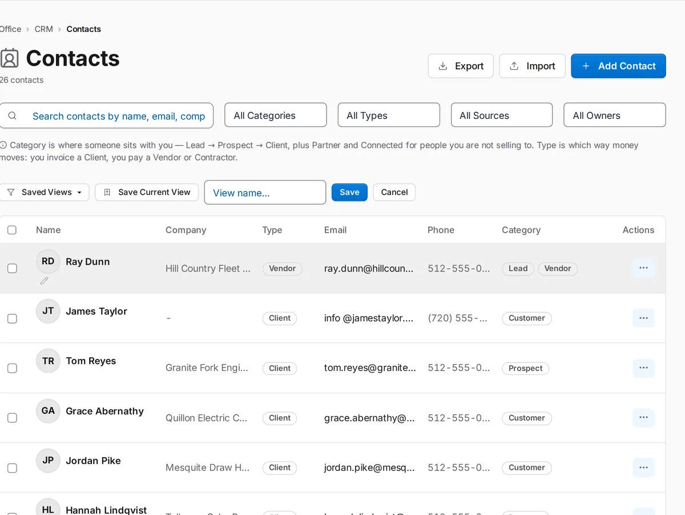Focus the search contacts field
This screenshot has width=685, height=515.
coord(106,115)
